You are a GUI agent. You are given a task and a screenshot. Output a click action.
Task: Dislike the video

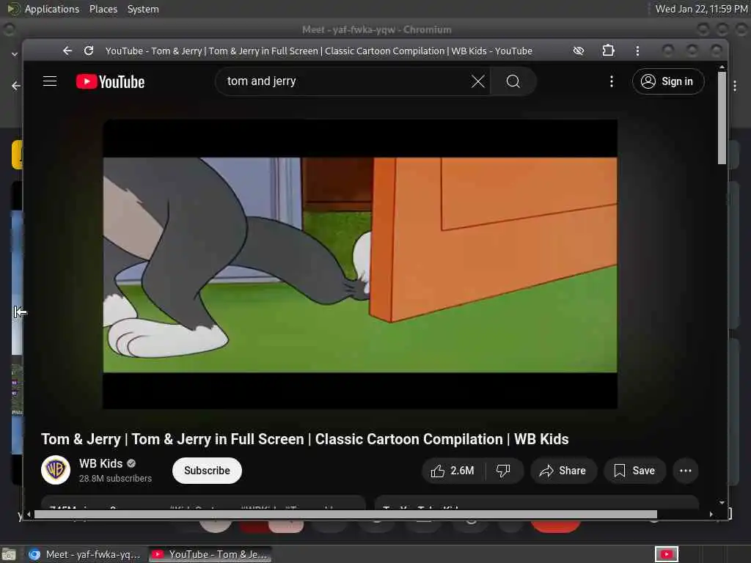pyautogui.click(x=503, y=471)
